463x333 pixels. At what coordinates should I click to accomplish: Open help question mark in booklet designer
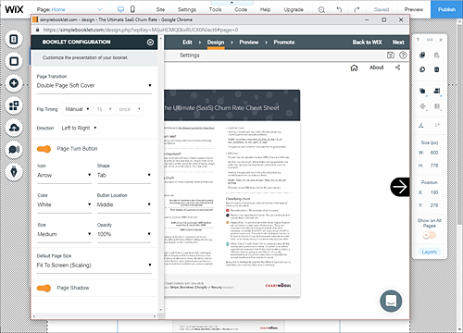pos(403,55)
